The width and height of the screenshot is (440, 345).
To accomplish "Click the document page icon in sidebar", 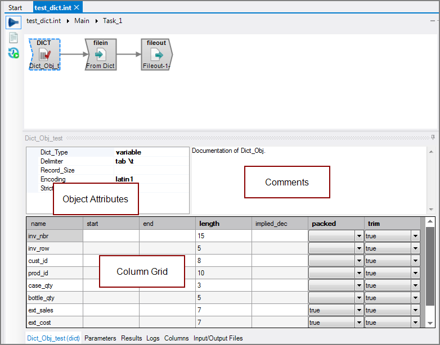I will click(13, 38).
